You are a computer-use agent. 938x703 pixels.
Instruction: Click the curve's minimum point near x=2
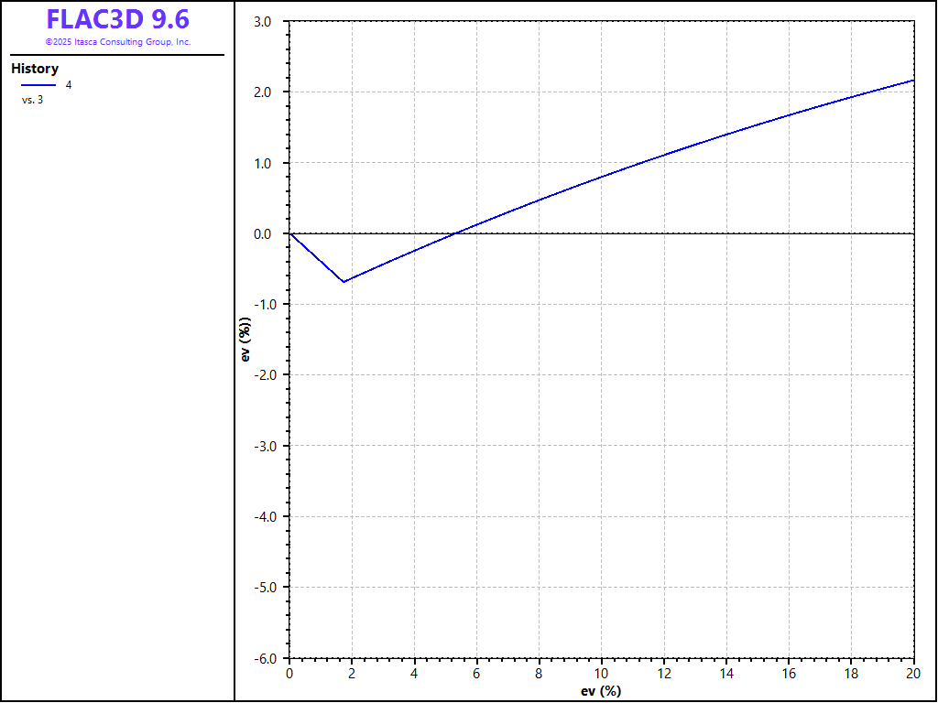click(344, 281)
